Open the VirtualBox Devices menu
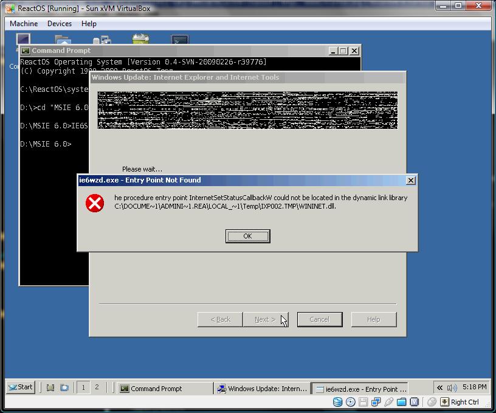Image resolution: width=496 pixels, height=413 pixels. pyautogui.click(x=60, y=24)
